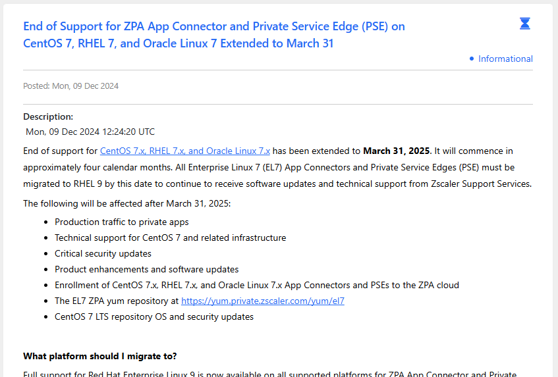Image resolution: width=558 pixels, height=377 pixels.
Task: Click the Technical support for CentOS 7 bullet
Action: 170,238
